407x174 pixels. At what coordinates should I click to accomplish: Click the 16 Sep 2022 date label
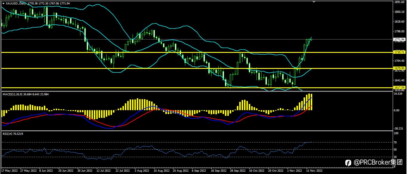pyautogui.click(x=218, y=171)
